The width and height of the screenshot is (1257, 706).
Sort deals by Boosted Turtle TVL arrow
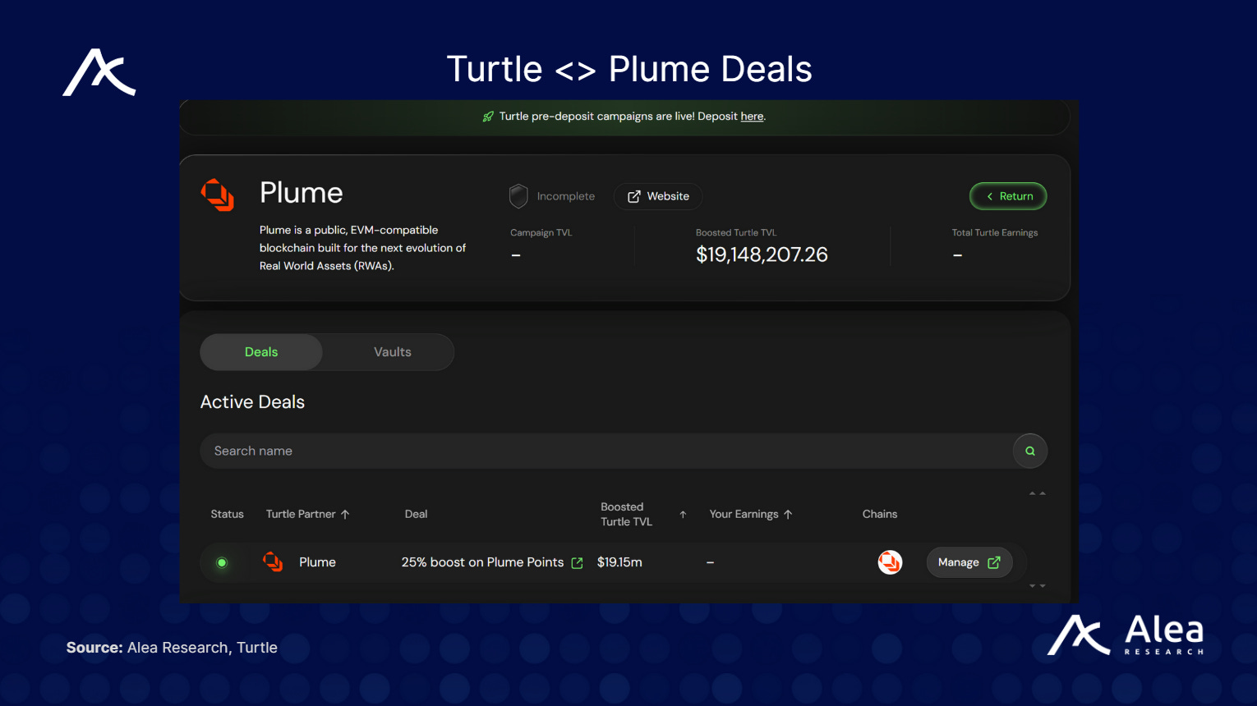[682, 514]
